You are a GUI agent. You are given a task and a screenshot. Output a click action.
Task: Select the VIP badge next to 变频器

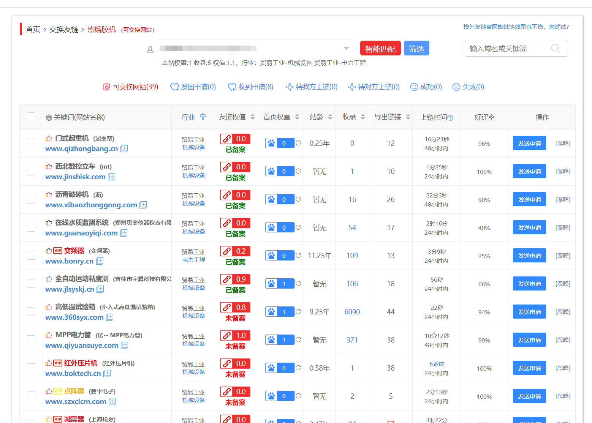pyautogui.click(x=57, y=251)
